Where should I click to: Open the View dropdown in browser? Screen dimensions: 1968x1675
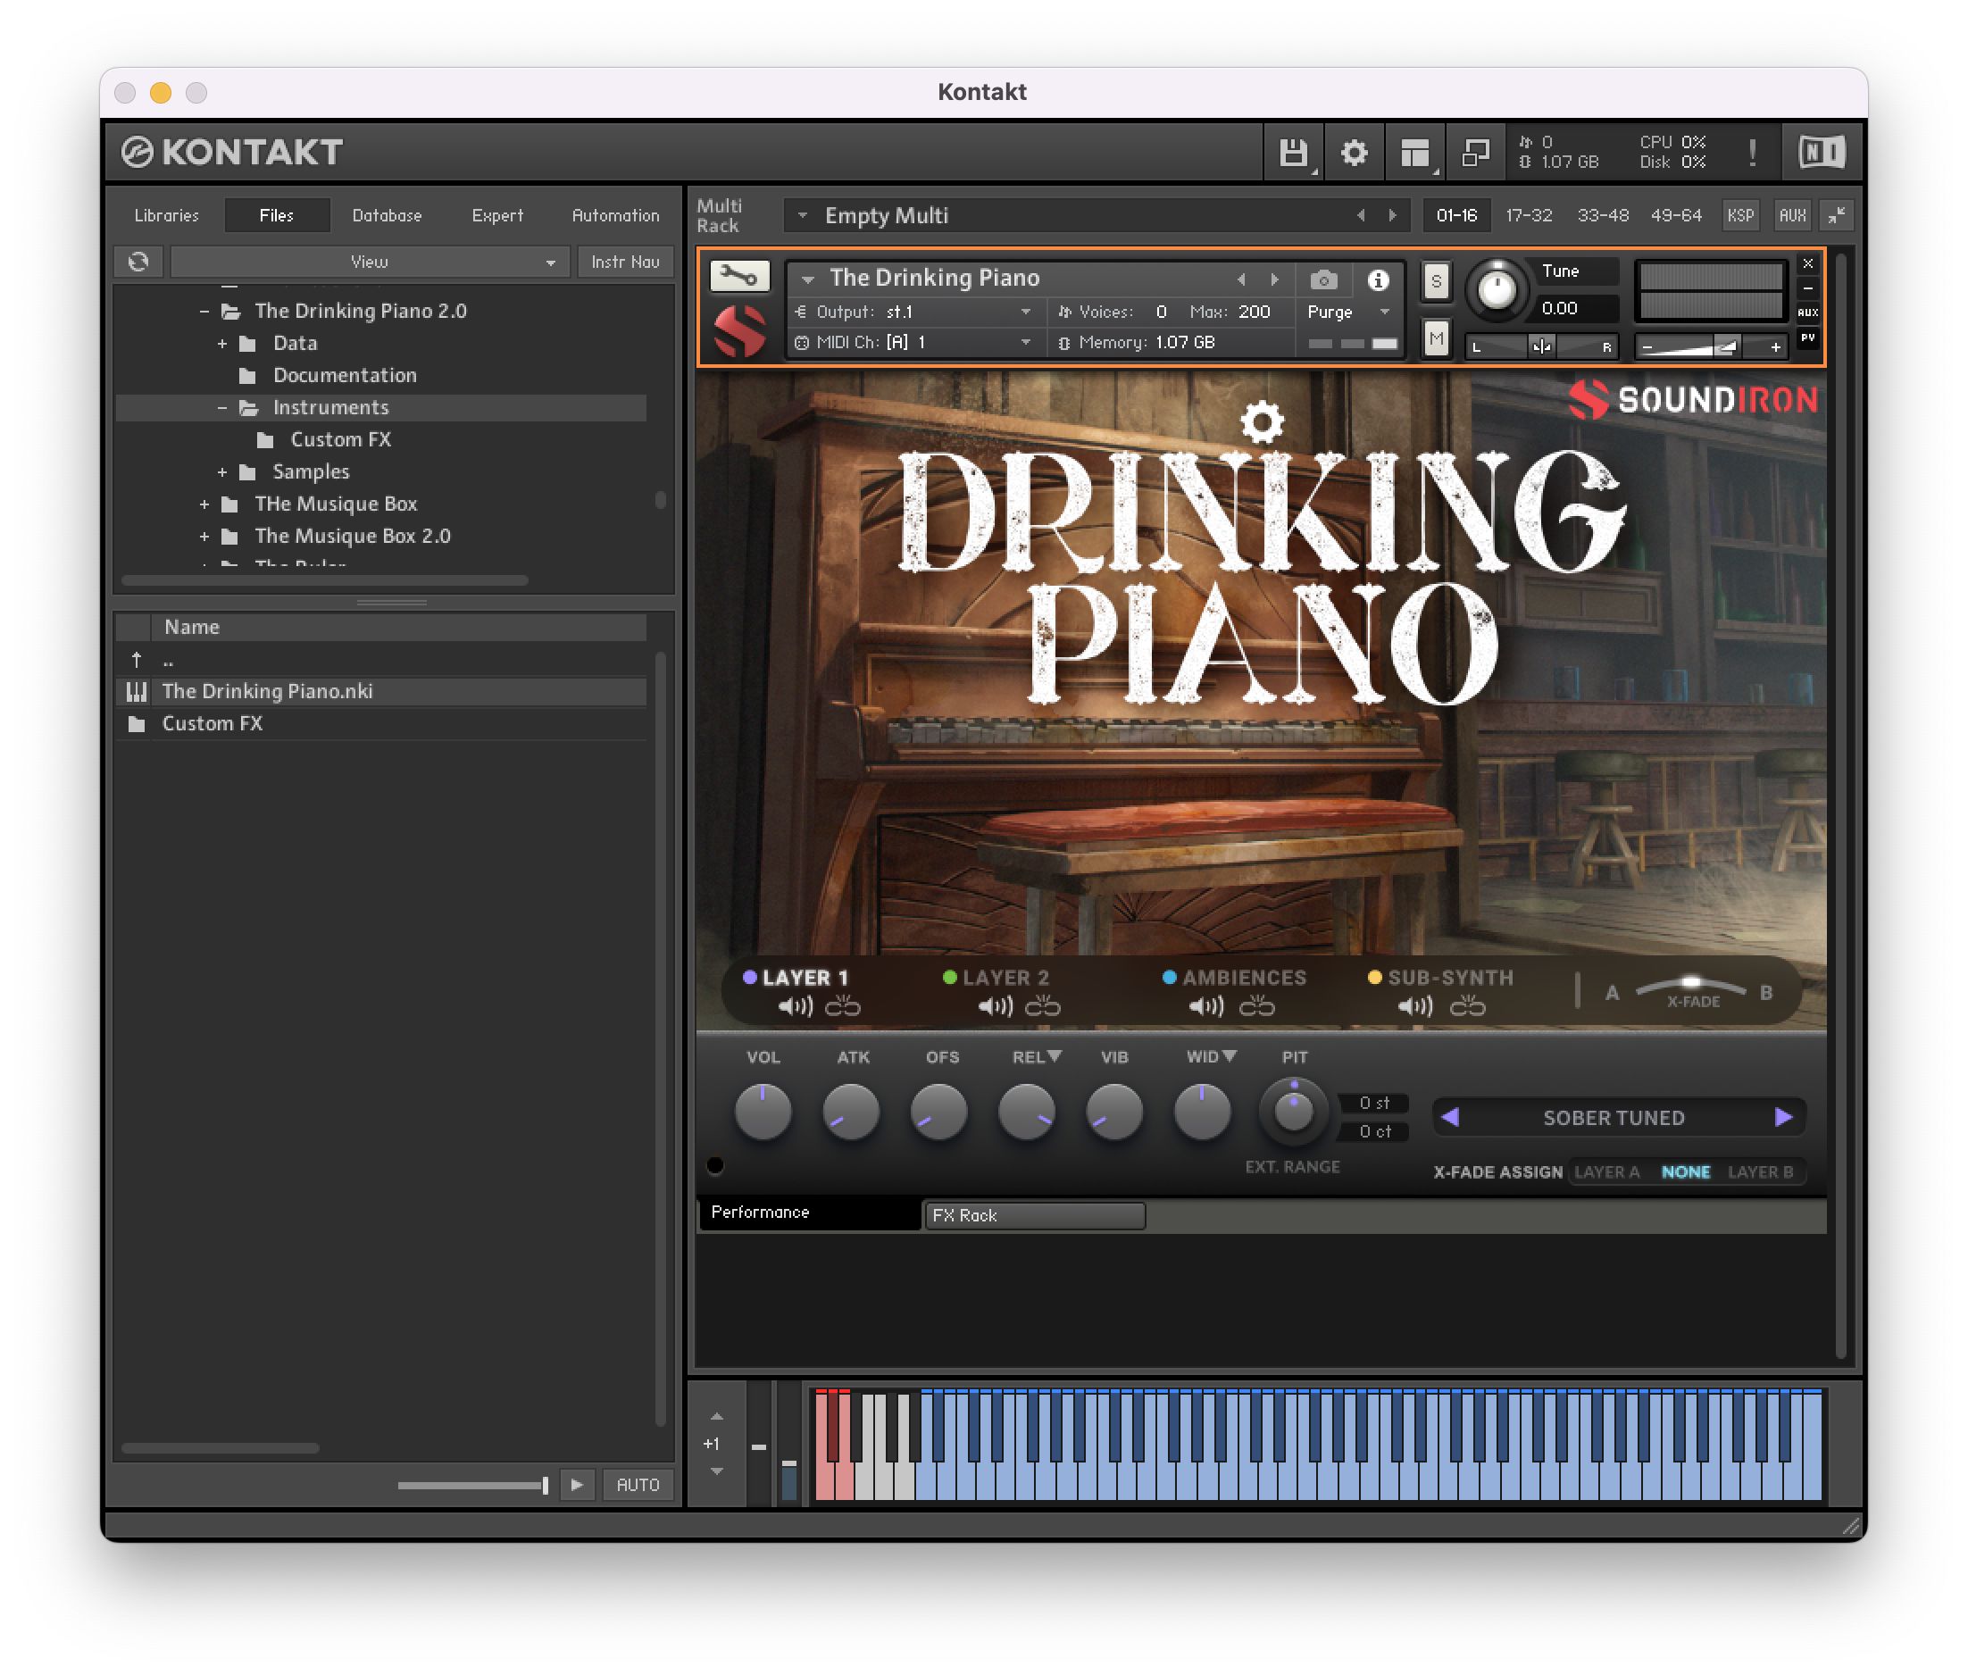click(x=370, y=261)
